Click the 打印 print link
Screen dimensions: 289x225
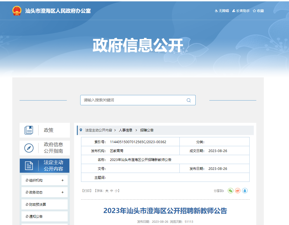pos(87,191)
